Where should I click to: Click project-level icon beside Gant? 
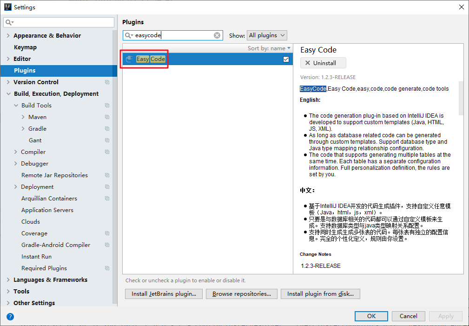click(107, 140)
